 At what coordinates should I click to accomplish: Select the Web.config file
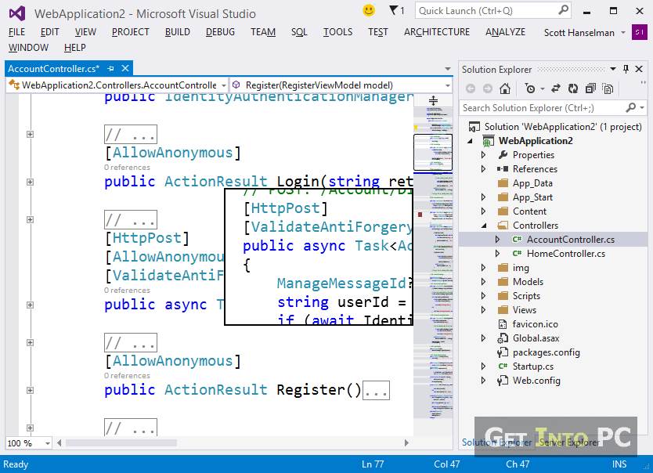(x=536, y=381)
